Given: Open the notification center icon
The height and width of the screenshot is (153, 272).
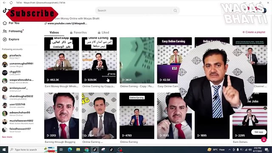Looking at the screenshot, I should pyautogui.click(x=266, y=150).
